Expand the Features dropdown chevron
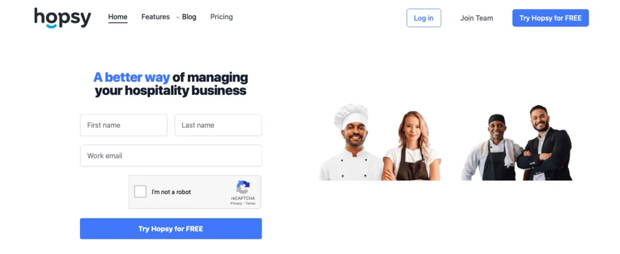The image size is (620, 254). [x=177, y=18]
